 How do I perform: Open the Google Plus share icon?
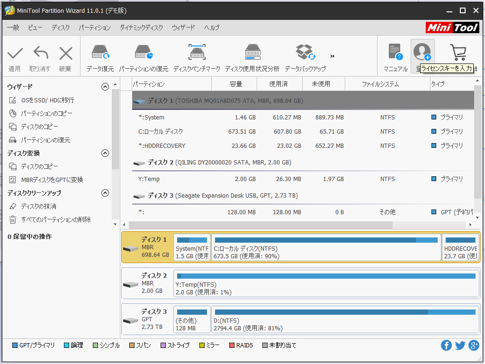[x=474, y=345]
